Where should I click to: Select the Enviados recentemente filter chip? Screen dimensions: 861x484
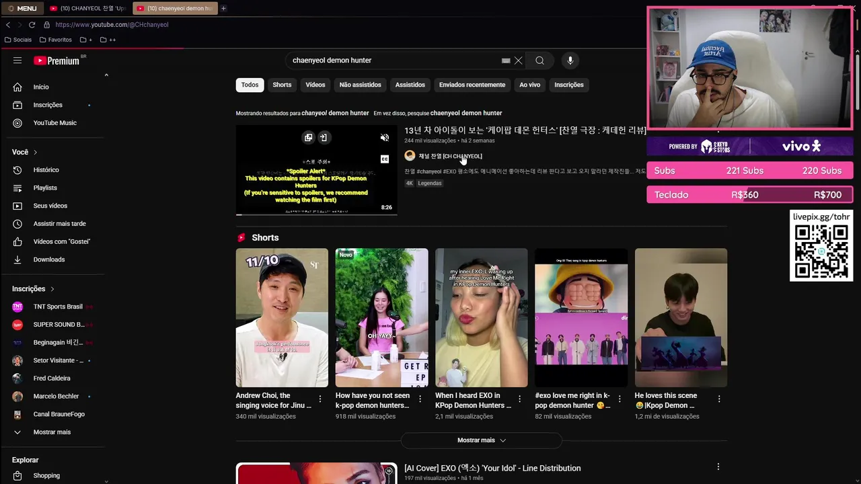pyautogui.click(x=472, y=85)
